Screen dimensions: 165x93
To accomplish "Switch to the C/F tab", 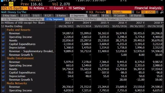I will 48,16.
